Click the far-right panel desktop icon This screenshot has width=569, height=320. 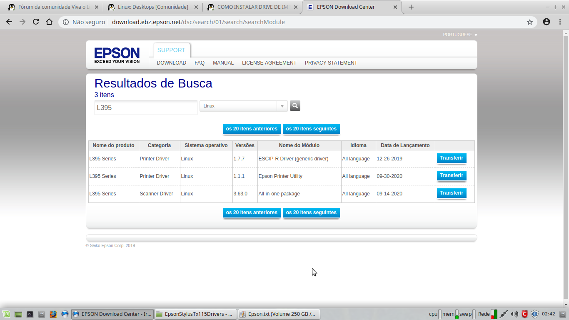point(563,314)
